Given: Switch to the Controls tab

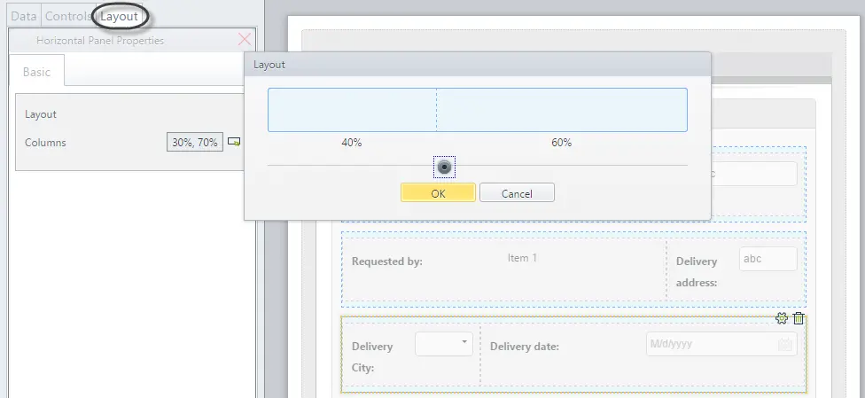Looking at the screenshot, I should pos(67,16).
